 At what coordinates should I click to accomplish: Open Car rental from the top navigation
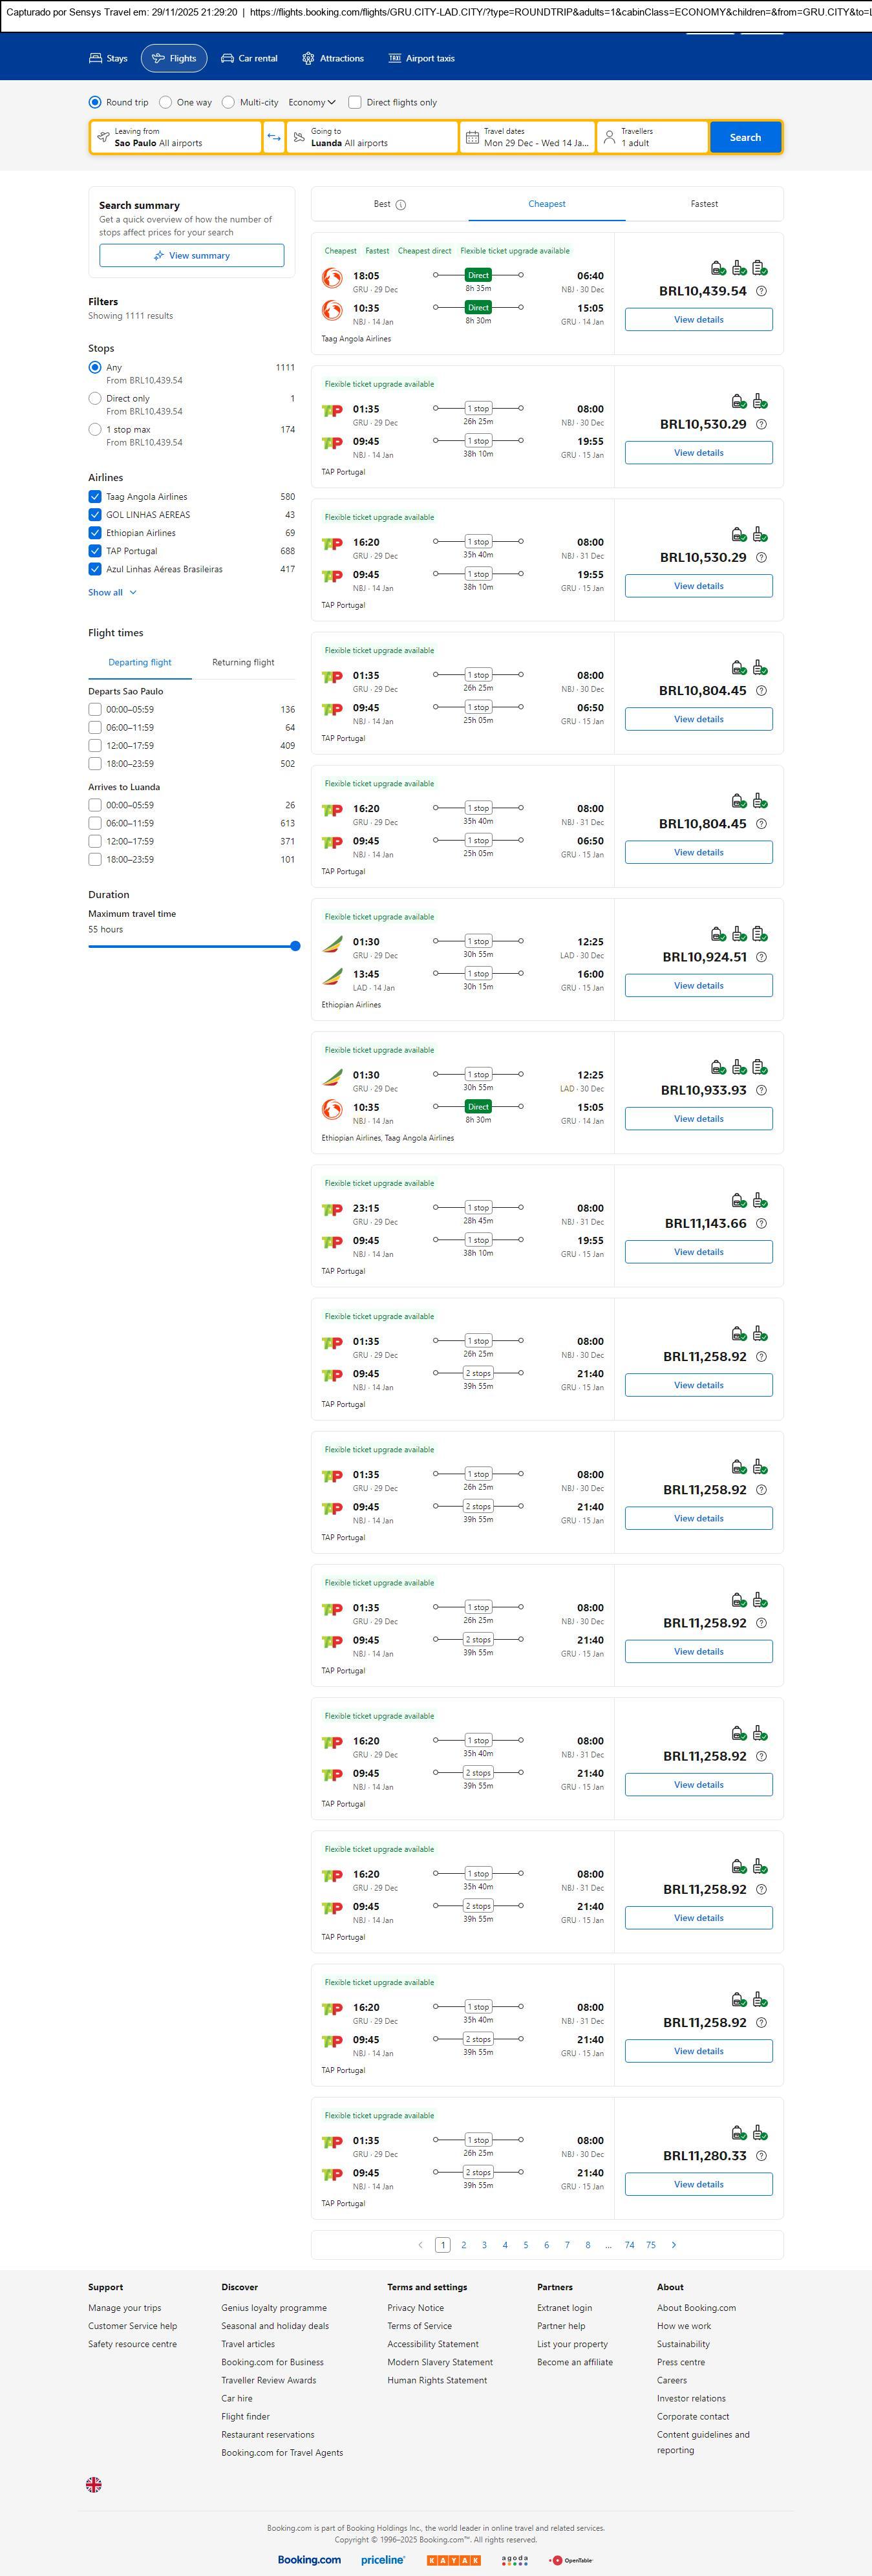point(249,58)
